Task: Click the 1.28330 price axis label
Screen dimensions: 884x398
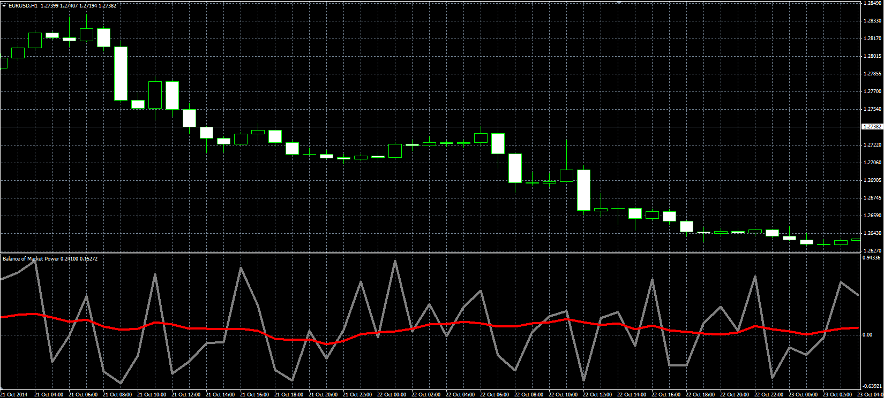Action: coord(872,21)
